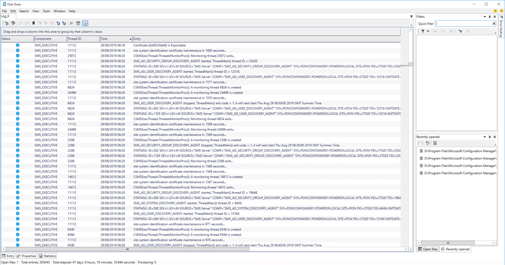Toggle auto-hide pin on the Filters panel
This screenshot has height=265, width=505.
[489, 17]
